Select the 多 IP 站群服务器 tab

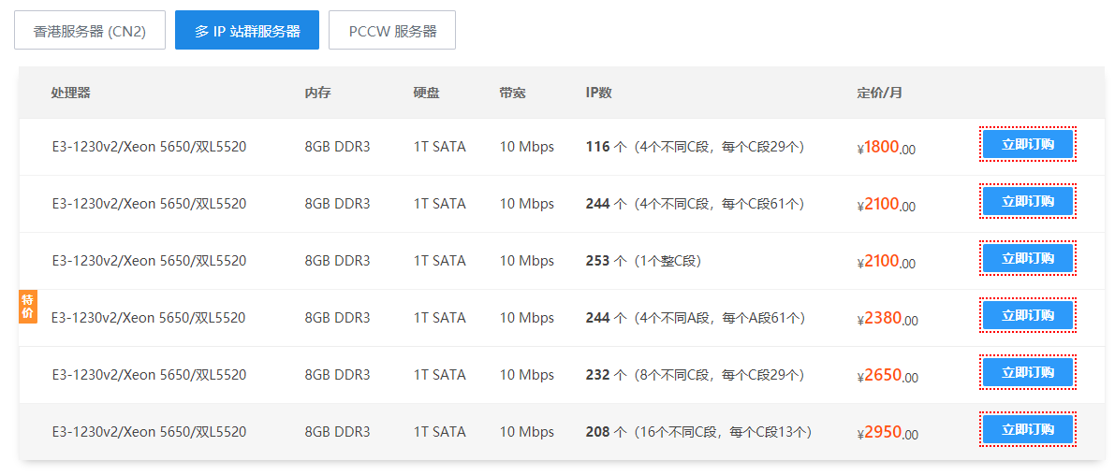pyautogui.click(x=247, y=31)
